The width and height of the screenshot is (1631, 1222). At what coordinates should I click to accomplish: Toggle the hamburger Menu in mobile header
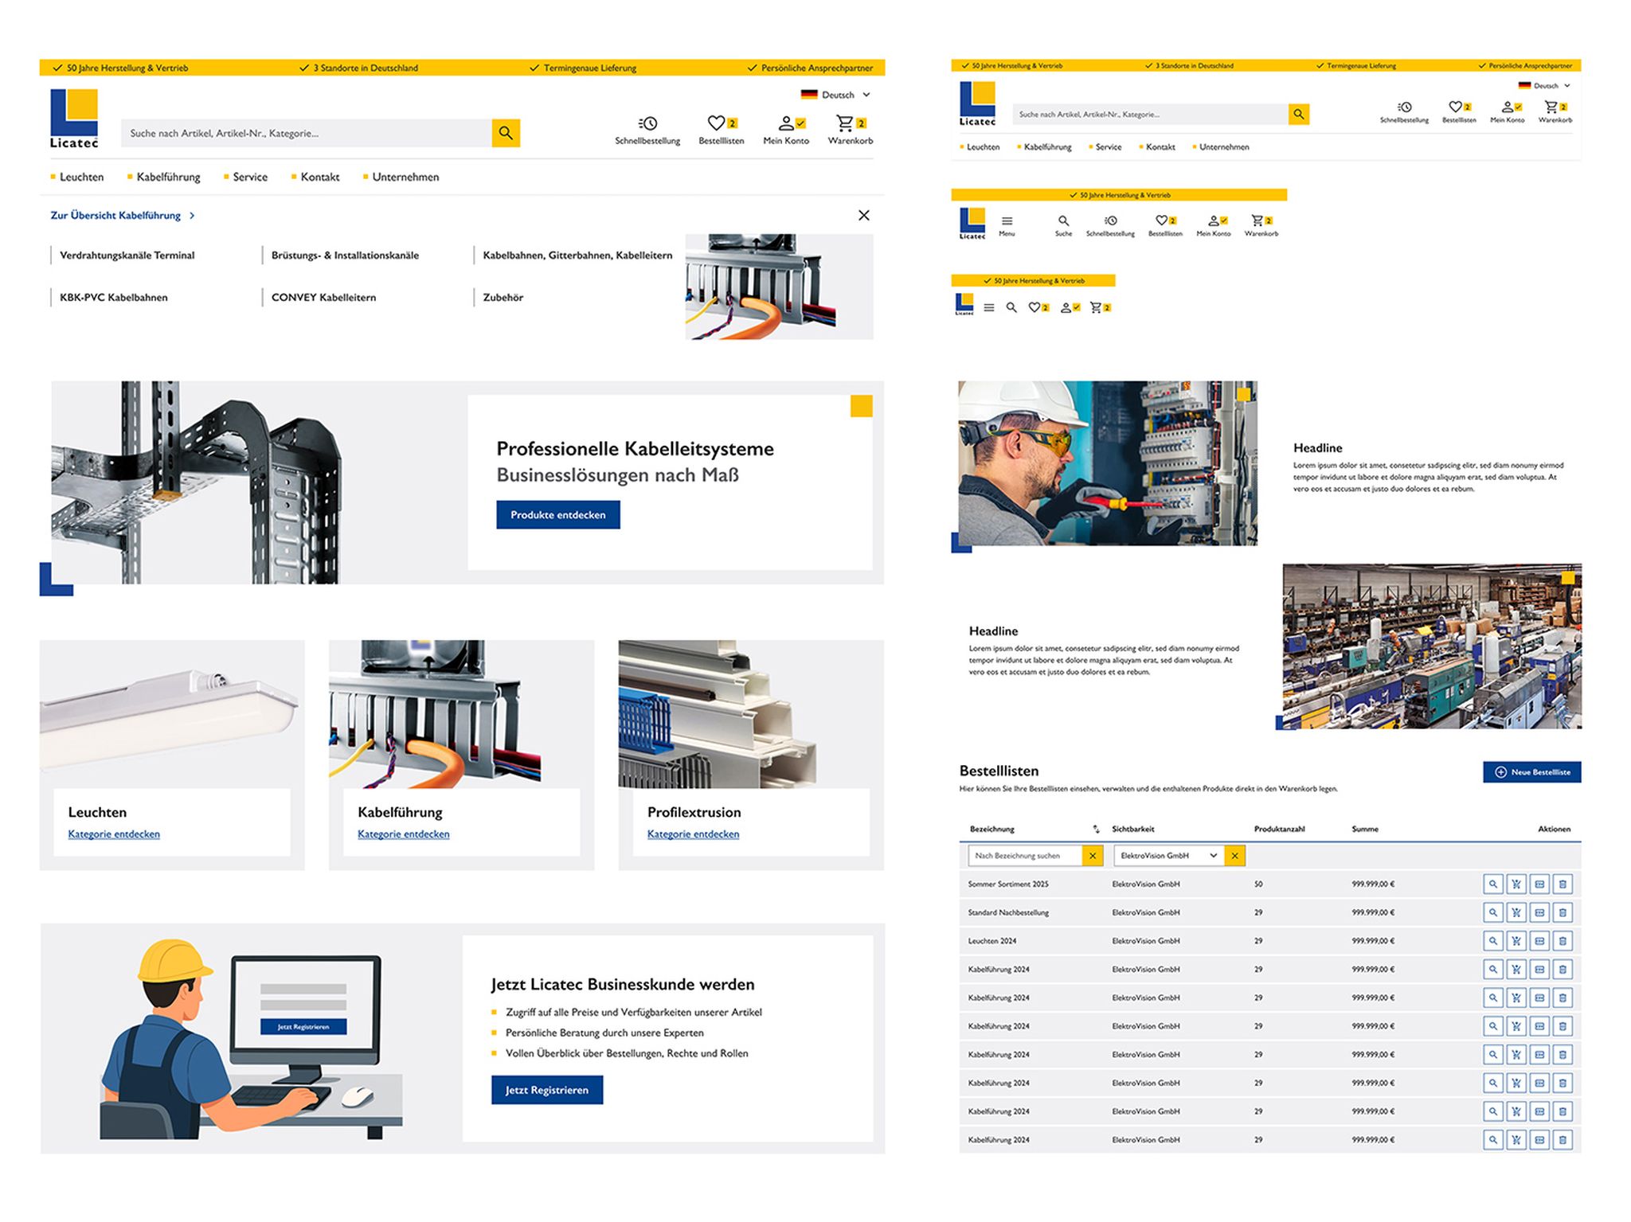(x=988, y=306)
